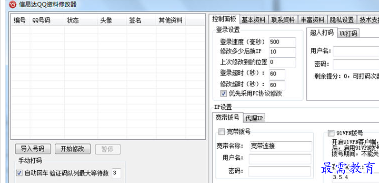Click the 修改超时（秒）field
The image size is (379, 183).
277,85
